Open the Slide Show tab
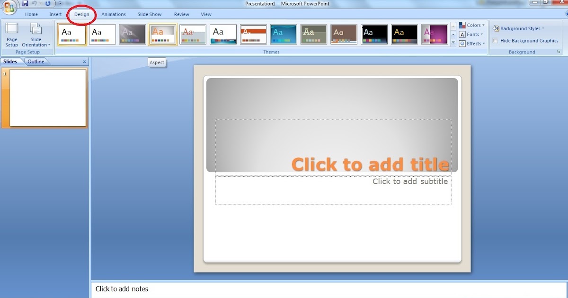 click(x=150, y=14)
